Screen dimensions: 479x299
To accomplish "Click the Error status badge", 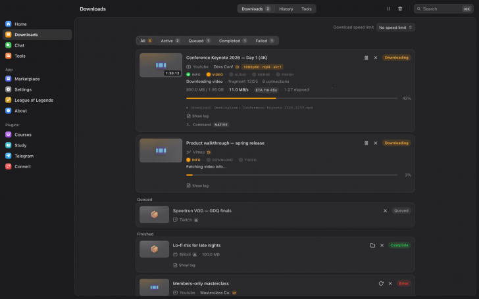I will pos(403,283).
